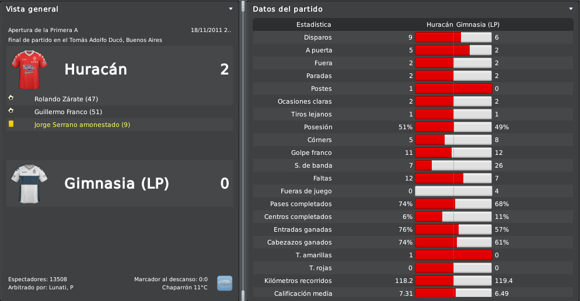580x301 pixels.
Task: Click the panel divider handle between the two panels
Action: 243,6
